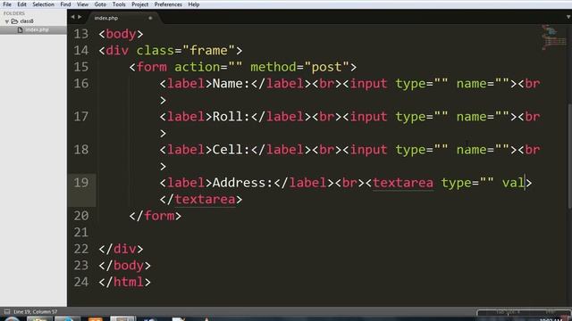Screen dimensions: 572x321
Task: Click the 'Cell:' label text
Action: [x=231, y=150]
